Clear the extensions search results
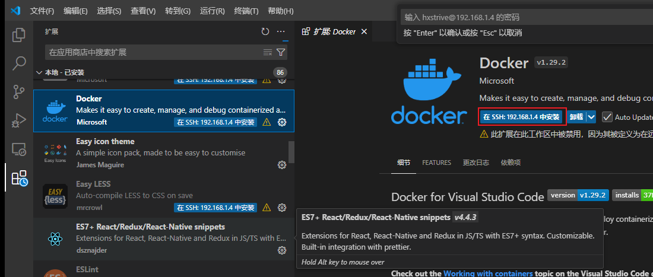This screenshot has height=277, width=653. (268, 52)
